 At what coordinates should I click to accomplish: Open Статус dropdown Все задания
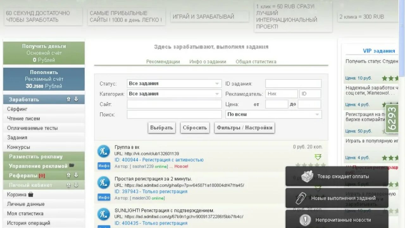coord(174,84)
